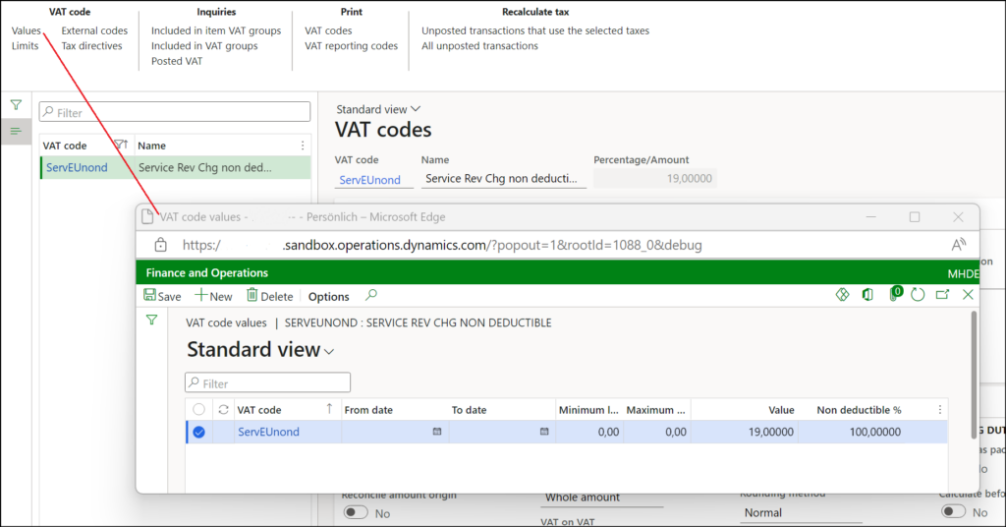Refresh the VAT code values page
The width and height of the screenshot is (1006, 527).
919,295
